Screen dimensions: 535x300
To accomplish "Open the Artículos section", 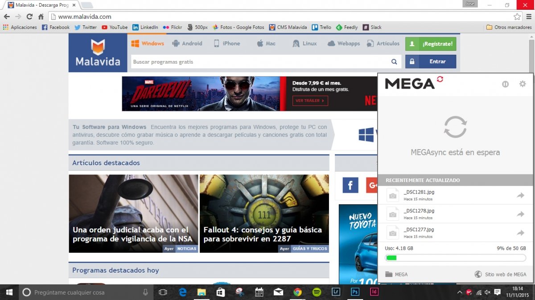I will click(x=383, y=44).
